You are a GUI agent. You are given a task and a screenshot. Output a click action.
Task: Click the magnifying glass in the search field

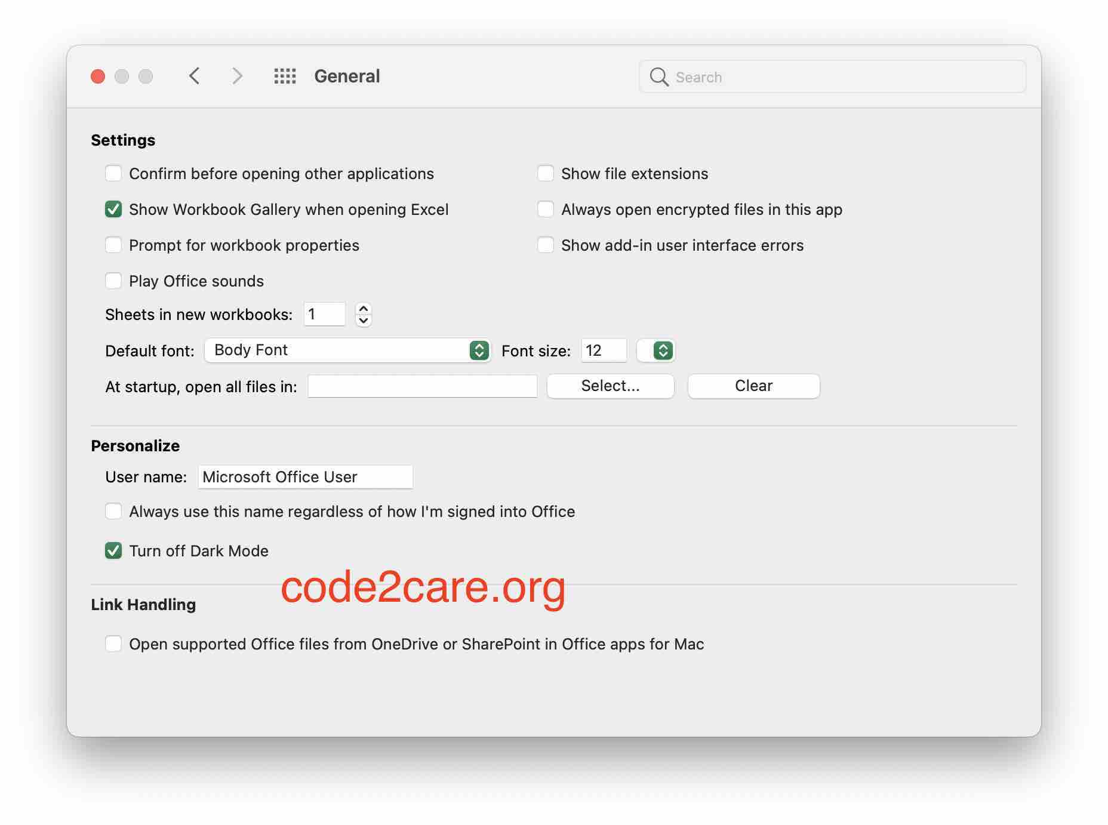(660, 76)
